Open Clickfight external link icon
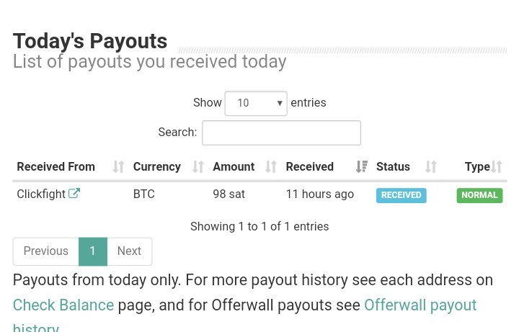Image resolution: width=519 pixels, height=332 pixels. tap(74, 193)
